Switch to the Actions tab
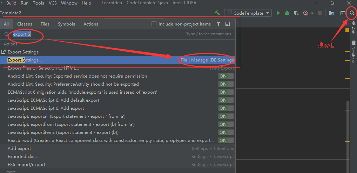Viewport: 357px width, 173px height. pos(90,24)
